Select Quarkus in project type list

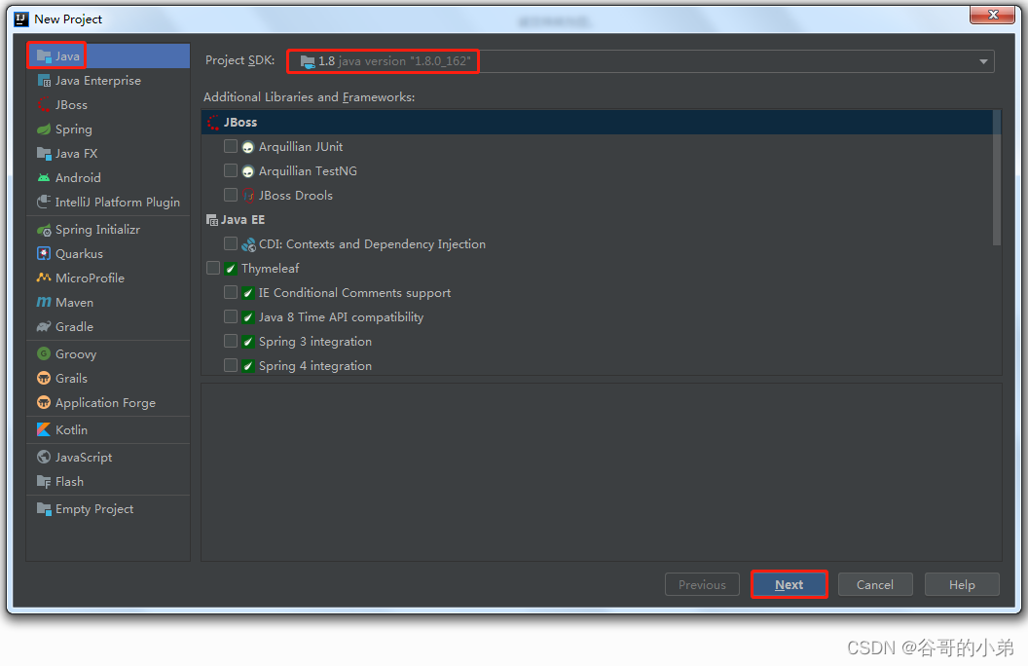(108, 254)
